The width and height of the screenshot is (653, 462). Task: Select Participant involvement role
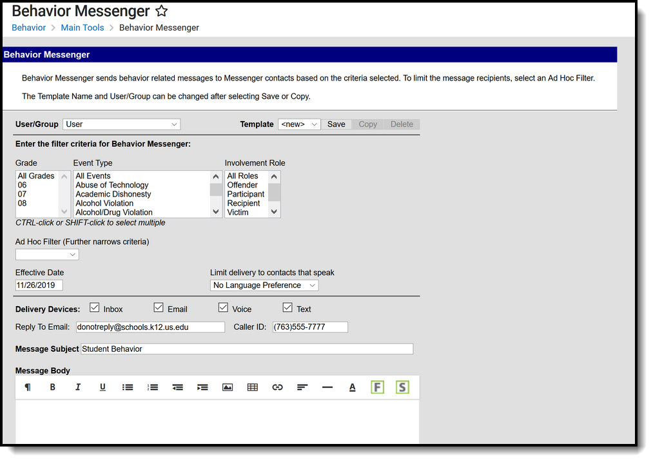(246, 195)
